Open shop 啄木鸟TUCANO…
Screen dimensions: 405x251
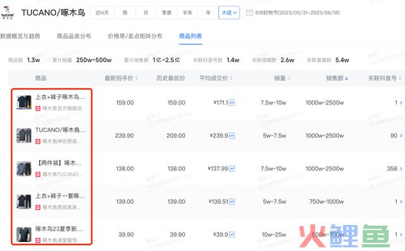62,174
